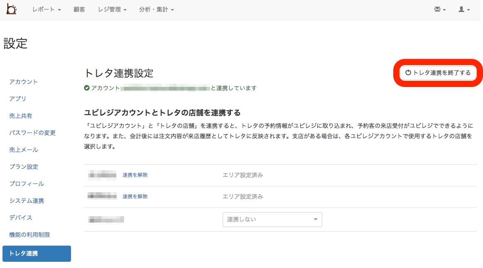
Task: Select the active トレタ連携 sidebar tab
Action: (37, 254)
